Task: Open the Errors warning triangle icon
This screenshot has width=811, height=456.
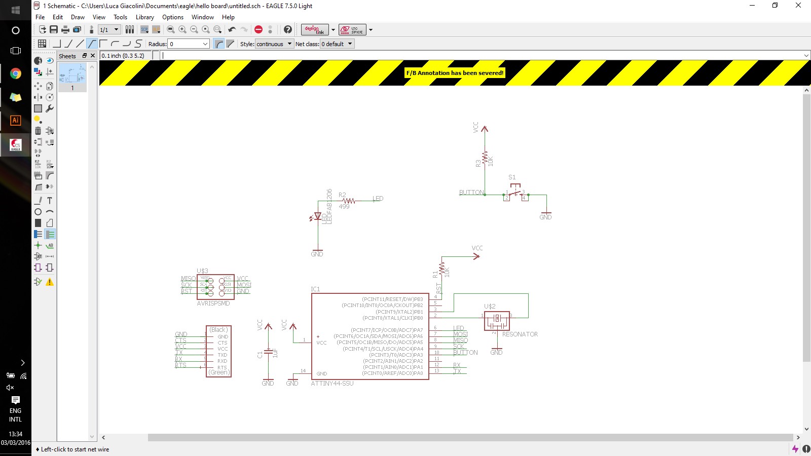Action: click(50, 282)
